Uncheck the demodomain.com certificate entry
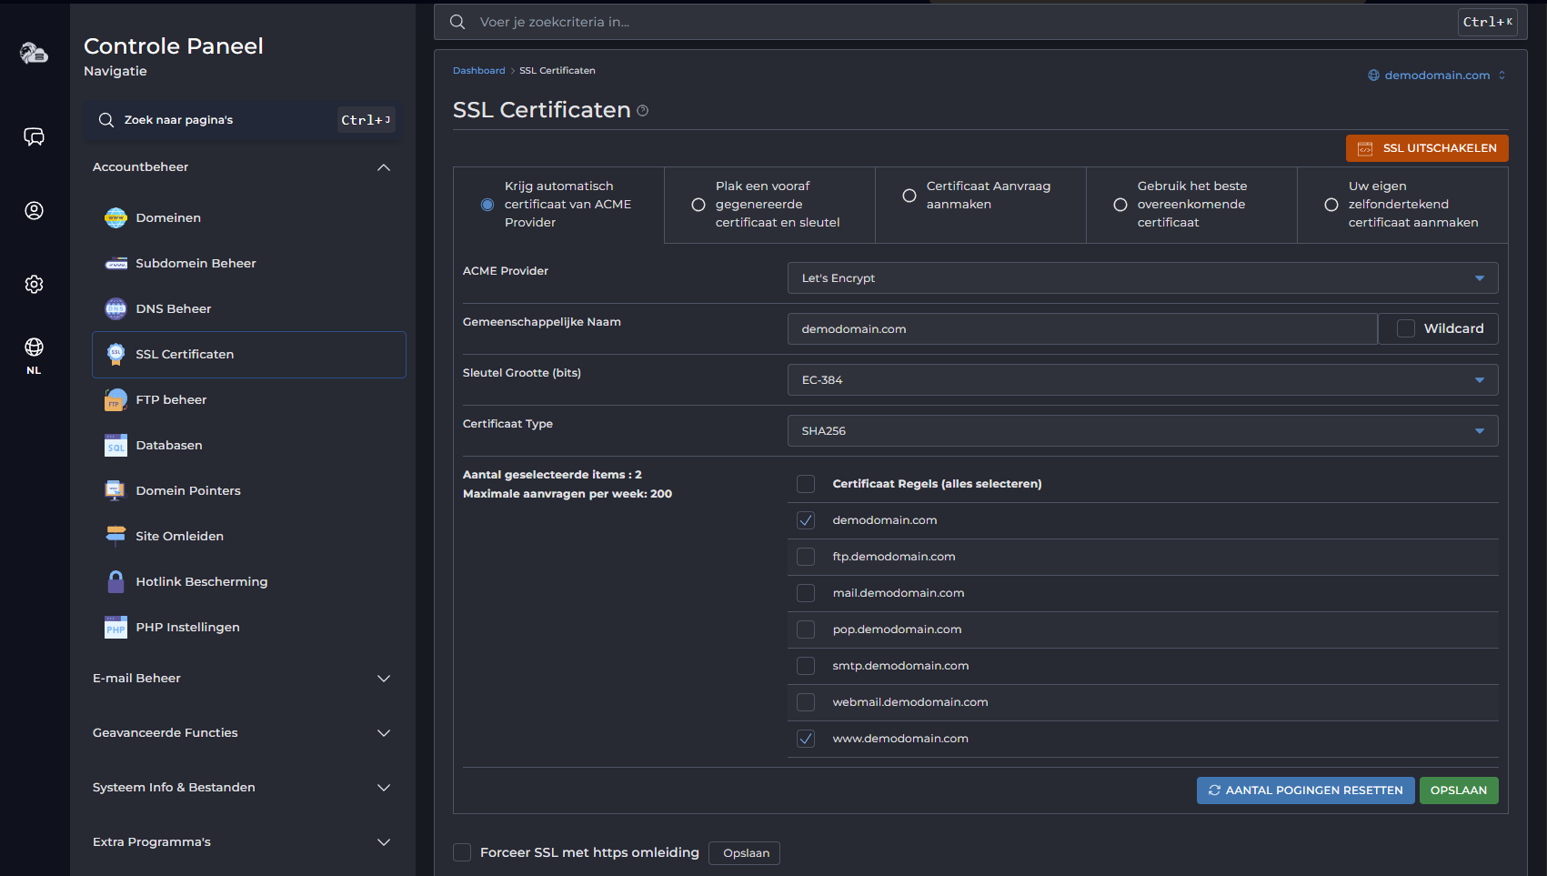The height and width of the screenshot is (876, 1547). (806, 520)
